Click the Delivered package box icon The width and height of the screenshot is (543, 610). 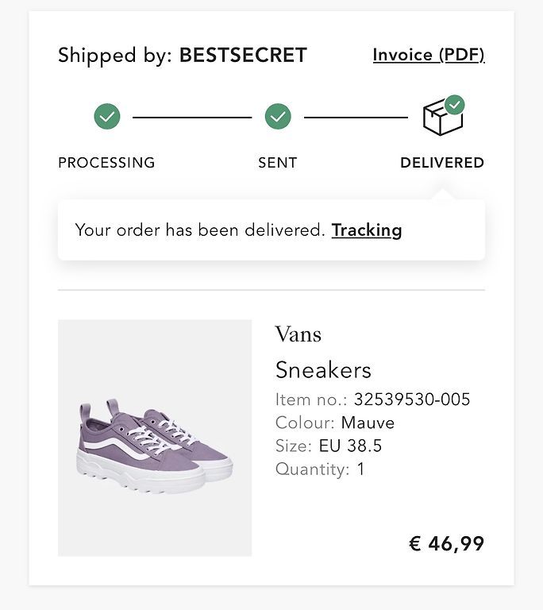[443, 117]
